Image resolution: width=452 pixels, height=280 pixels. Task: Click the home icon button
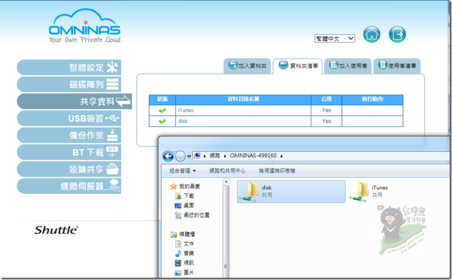(x=372, y=34)
